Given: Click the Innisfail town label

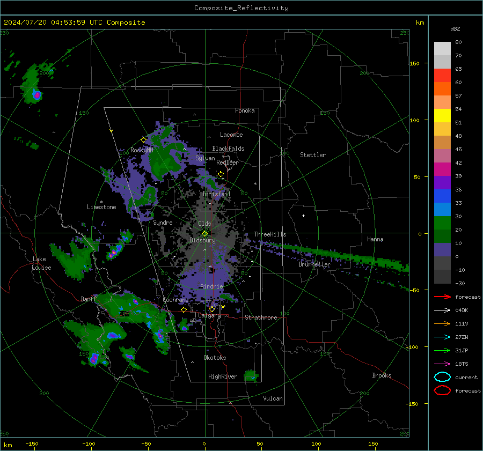Looking at the screenshot, I should coord(216,194).
